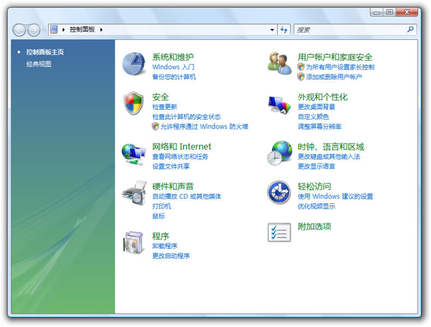Open 检查此计算机的安全状态 link
Screen dimensions: 431x327
[186, 117]
